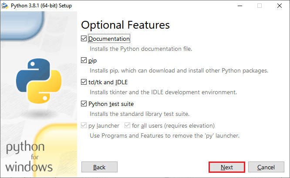Click the grayed-out maximize button

pyautogui.click(x=260, y=6)
